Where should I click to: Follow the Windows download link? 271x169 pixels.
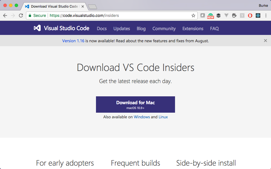(x=142, y=117)
